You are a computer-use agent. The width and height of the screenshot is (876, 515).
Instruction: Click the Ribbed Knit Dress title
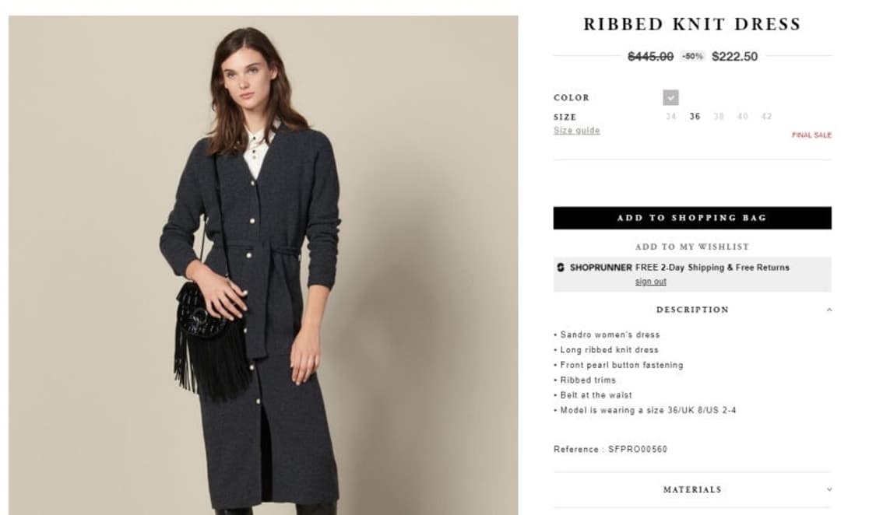tap(692, 24)
